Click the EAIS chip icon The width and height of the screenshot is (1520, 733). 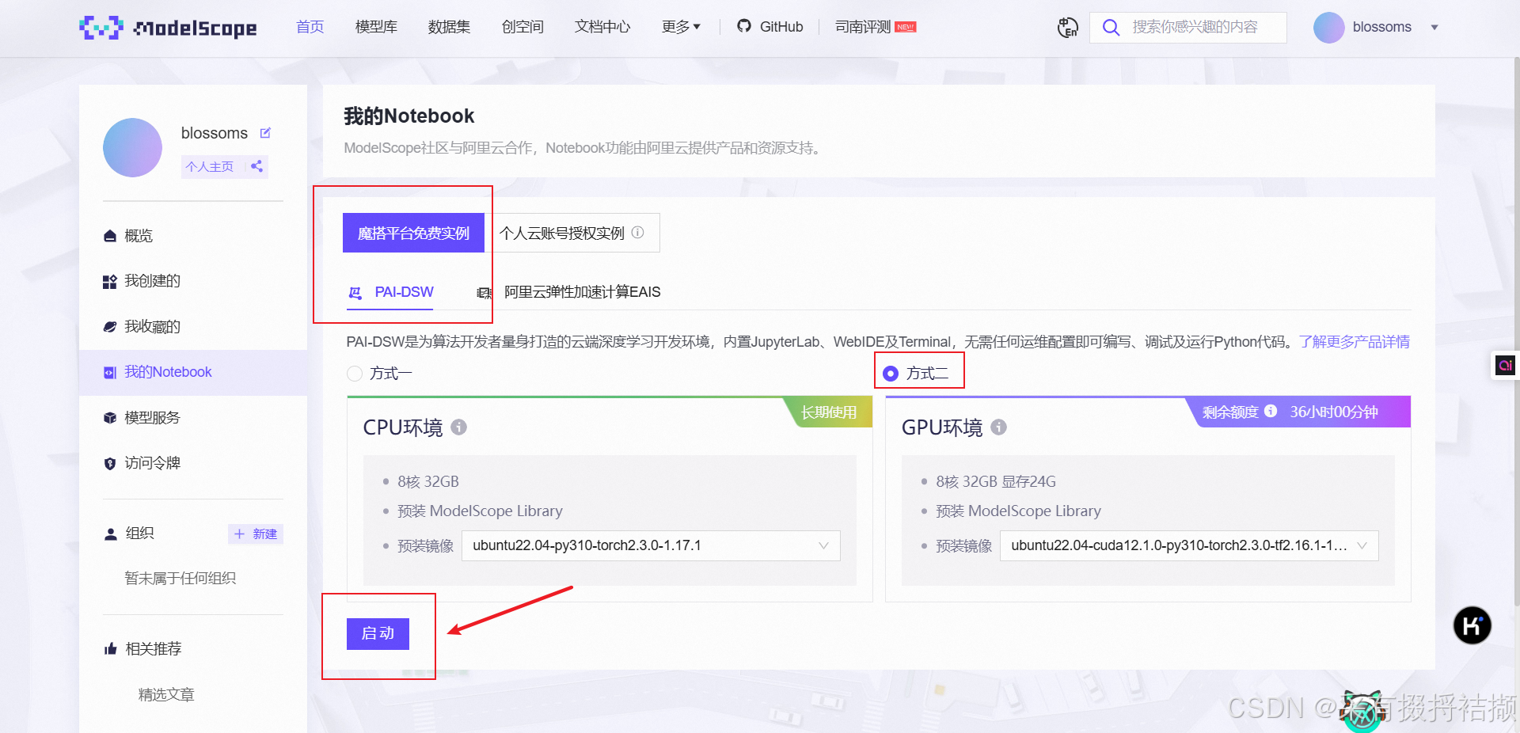pos(484,293)
